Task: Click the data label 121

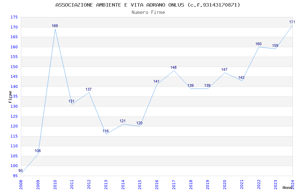Action: [123, 121]
